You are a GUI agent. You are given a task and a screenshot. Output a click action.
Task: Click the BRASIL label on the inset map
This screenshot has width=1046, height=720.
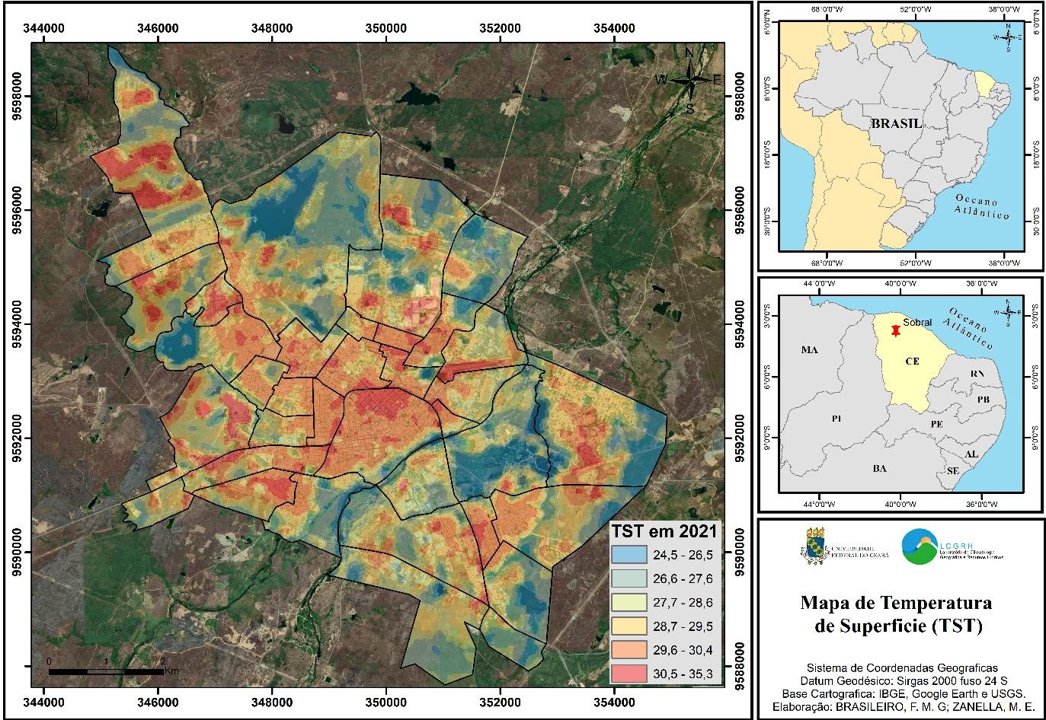click(x=896, y=123)
